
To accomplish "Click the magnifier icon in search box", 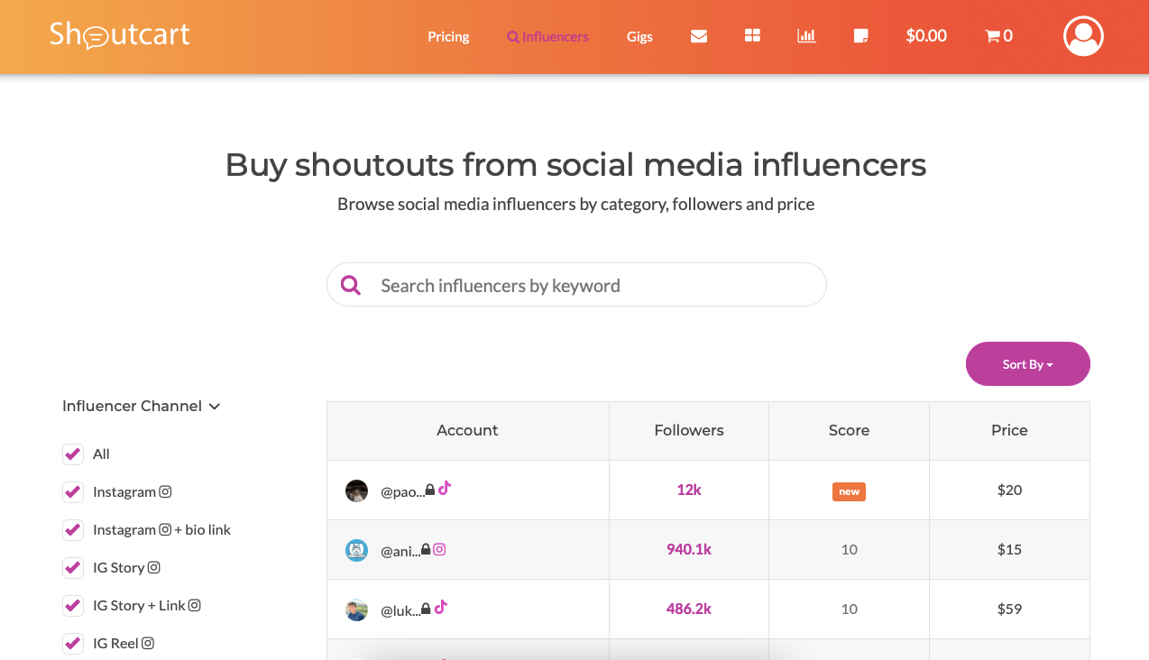I will [351, 286].
